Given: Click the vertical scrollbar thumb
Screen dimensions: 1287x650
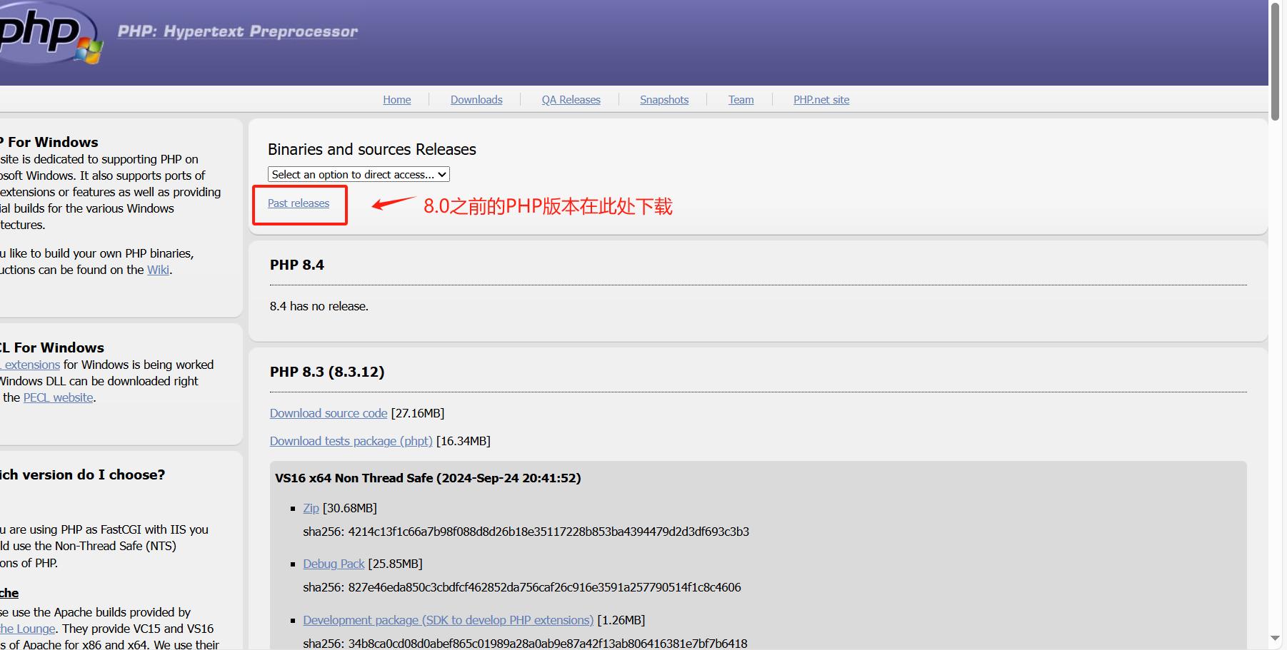Looking at the screenshot, I should (x=1275, y=61).
